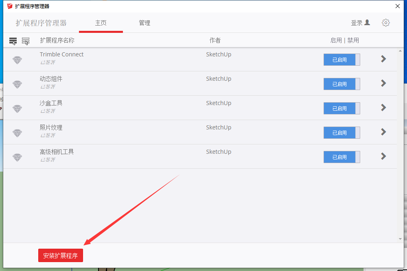
Task: Click the select-all extensions icon
Action: pyautogui.click(x=13, y=41)
